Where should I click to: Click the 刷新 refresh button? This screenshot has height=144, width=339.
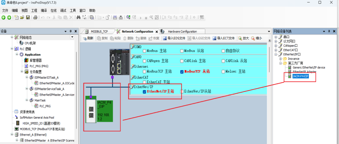88,38
